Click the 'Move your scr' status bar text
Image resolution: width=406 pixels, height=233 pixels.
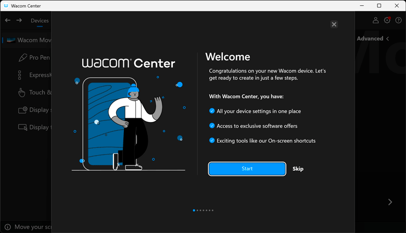click(33, 227)
